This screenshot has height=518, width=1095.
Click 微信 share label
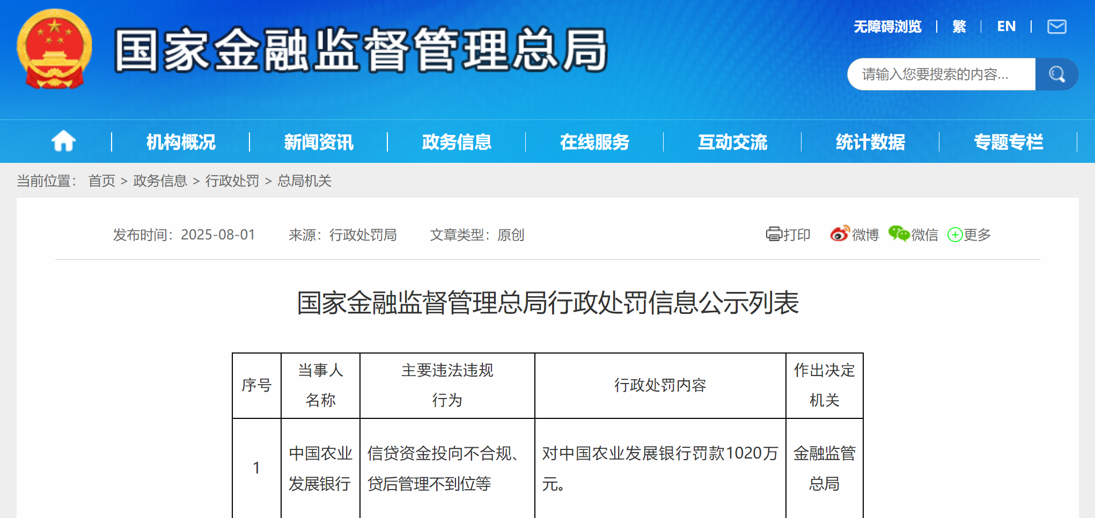point(924,235)
